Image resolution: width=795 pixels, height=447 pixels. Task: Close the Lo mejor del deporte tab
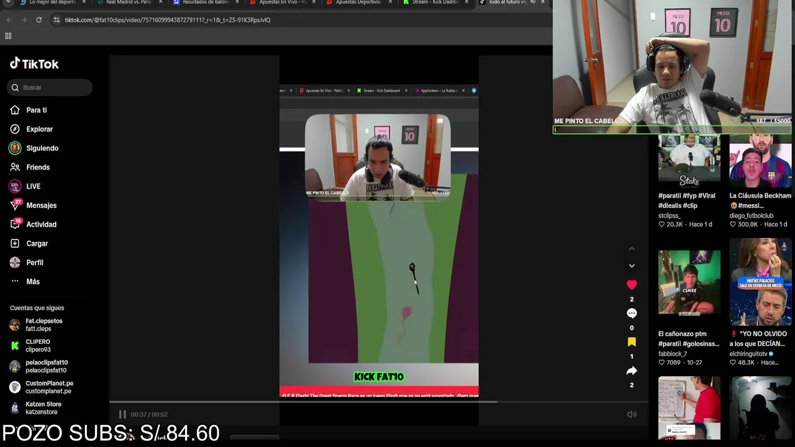(84, 2)
